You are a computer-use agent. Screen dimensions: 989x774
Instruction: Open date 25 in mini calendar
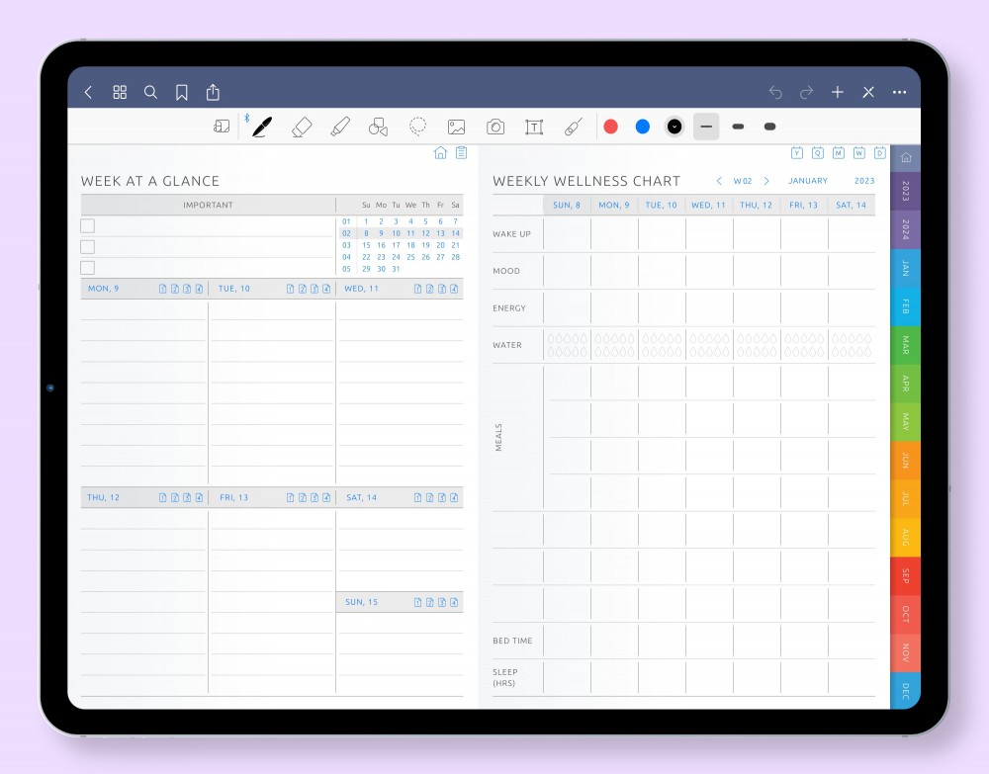coord(410,257)
